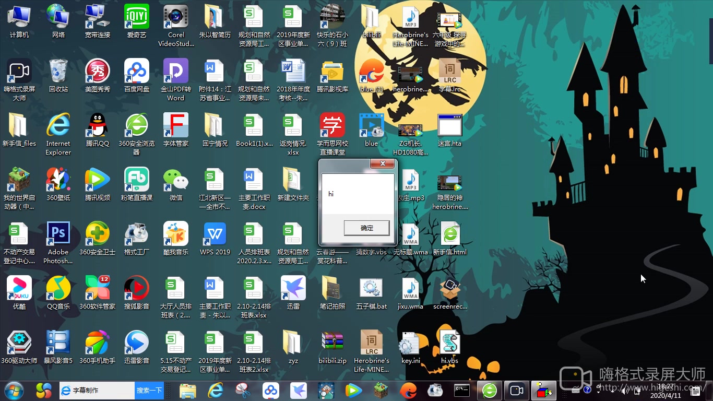Select the Book1(1).xlsx spreadsheet file
The image size is (713, 401).
pos(254,130)
